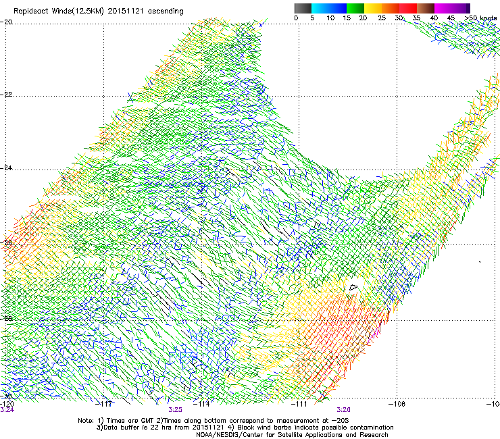This screenshot has width=500, height=439.
Task: Click the -20 latitude axis label
Action: pyautogui.click(x=6, y=22)
